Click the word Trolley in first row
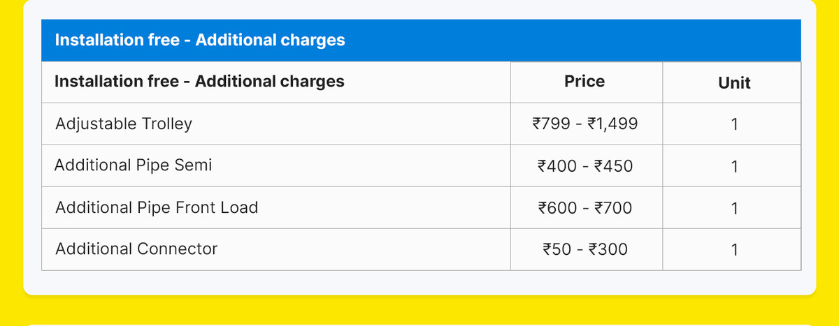 tap(167, 124)
